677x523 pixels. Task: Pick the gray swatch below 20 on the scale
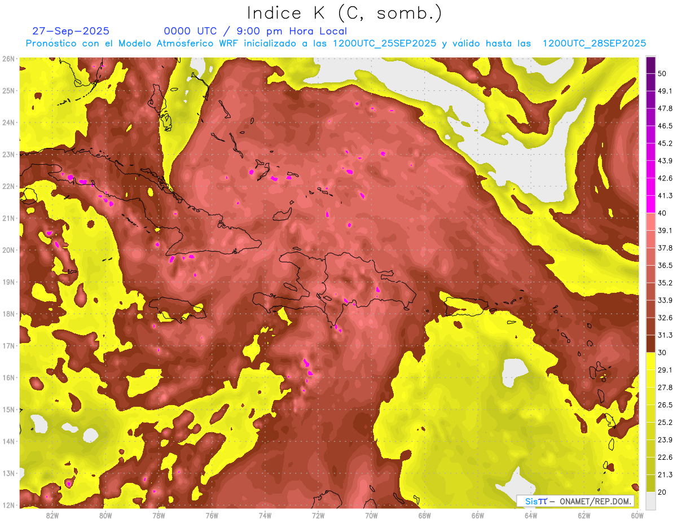point(650,500)
